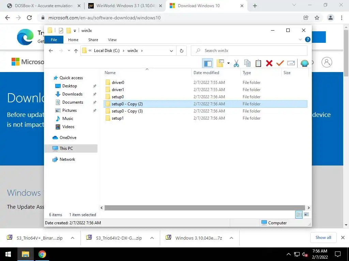Open Desktop in navigation pane

70,86
